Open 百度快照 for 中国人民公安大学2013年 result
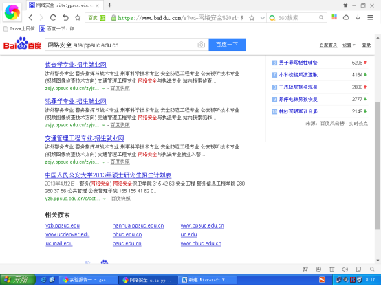 [x=121, y=199]
